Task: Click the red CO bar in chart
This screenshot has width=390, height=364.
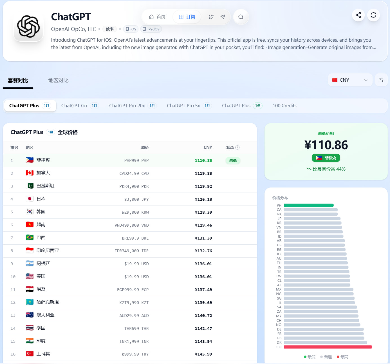Action: pyautogui.click(x=328, y=347)
